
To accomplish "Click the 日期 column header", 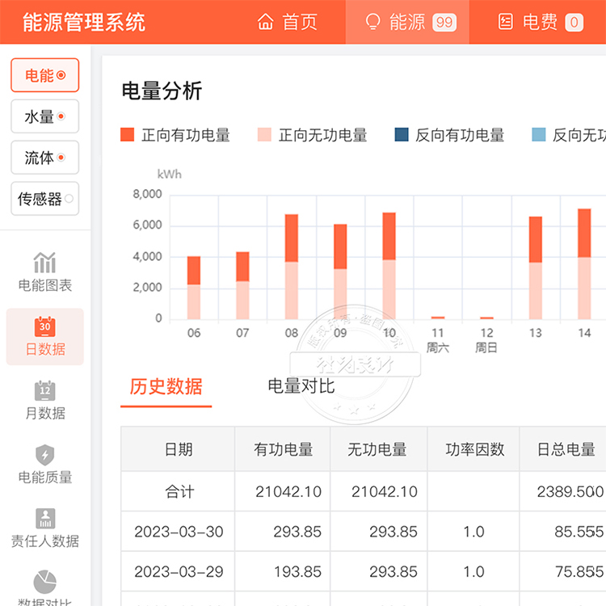I will pos(179,449).
